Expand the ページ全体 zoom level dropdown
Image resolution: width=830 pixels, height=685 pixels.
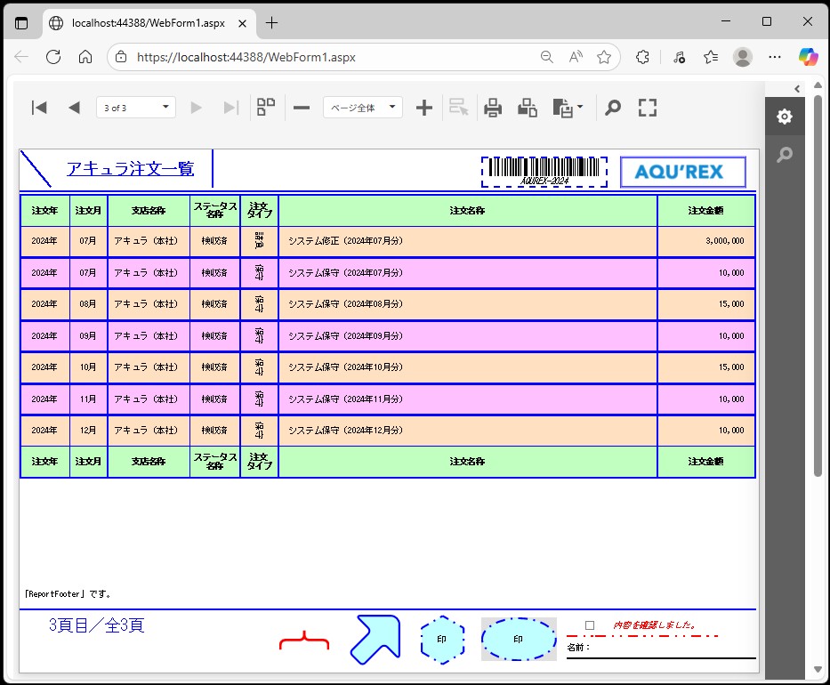coord(363,108)
